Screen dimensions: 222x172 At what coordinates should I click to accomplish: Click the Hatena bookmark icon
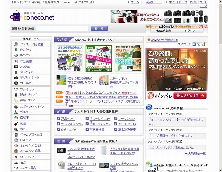click(x=194, y=44)
